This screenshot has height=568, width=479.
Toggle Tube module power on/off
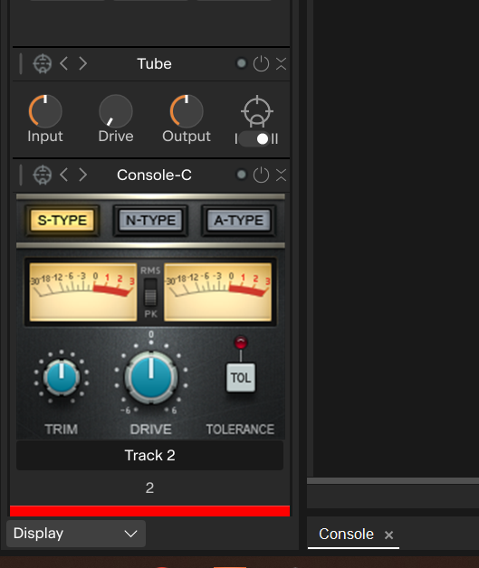pyautogui.click(x=261, y=63)
